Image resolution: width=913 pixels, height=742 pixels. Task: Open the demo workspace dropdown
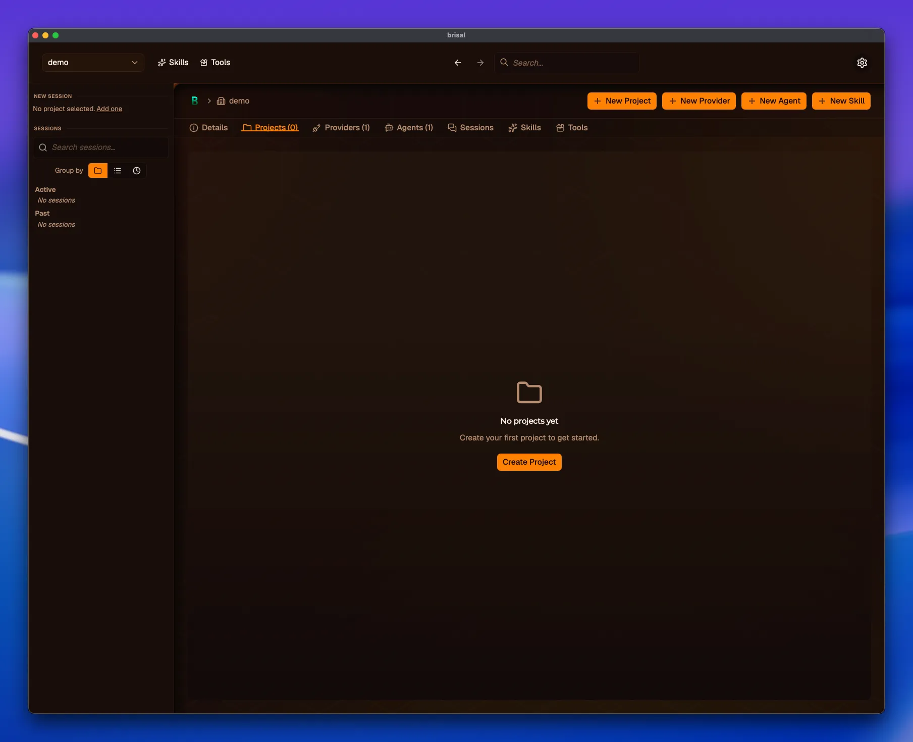point(93,63)
